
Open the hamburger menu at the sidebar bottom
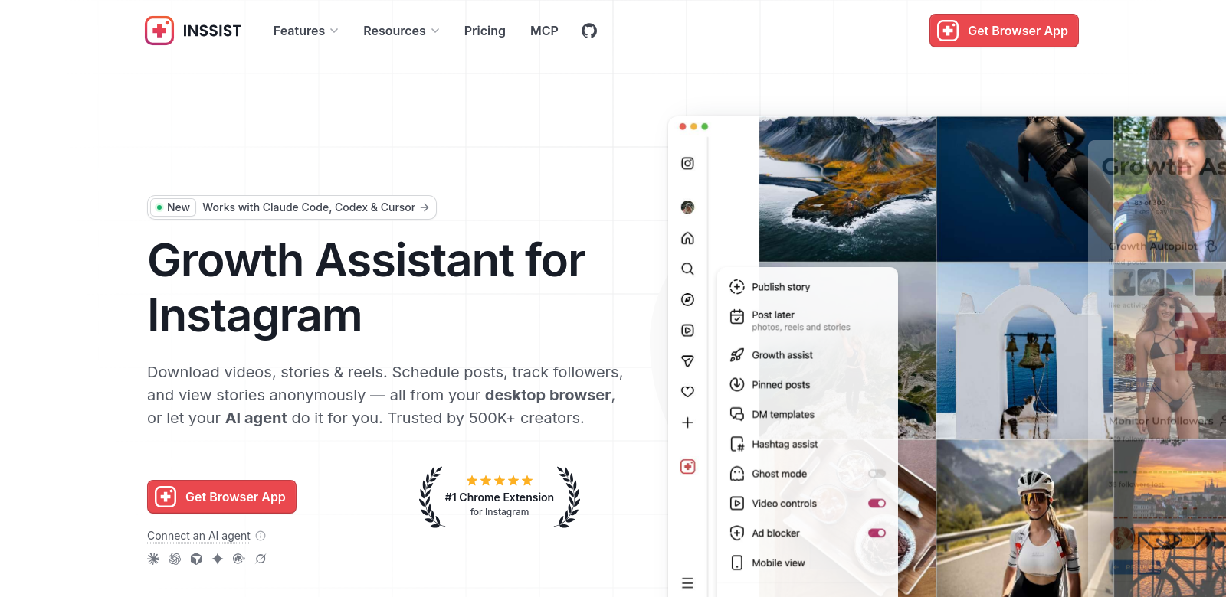click(x=687, y=583)
